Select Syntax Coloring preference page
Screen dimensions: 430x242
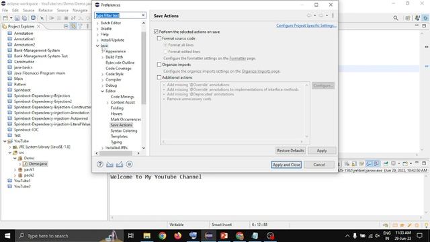point(124,131)
